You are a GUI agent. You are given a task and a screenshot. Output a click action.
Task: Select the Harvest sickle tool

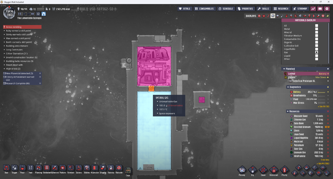click(315, 167)
